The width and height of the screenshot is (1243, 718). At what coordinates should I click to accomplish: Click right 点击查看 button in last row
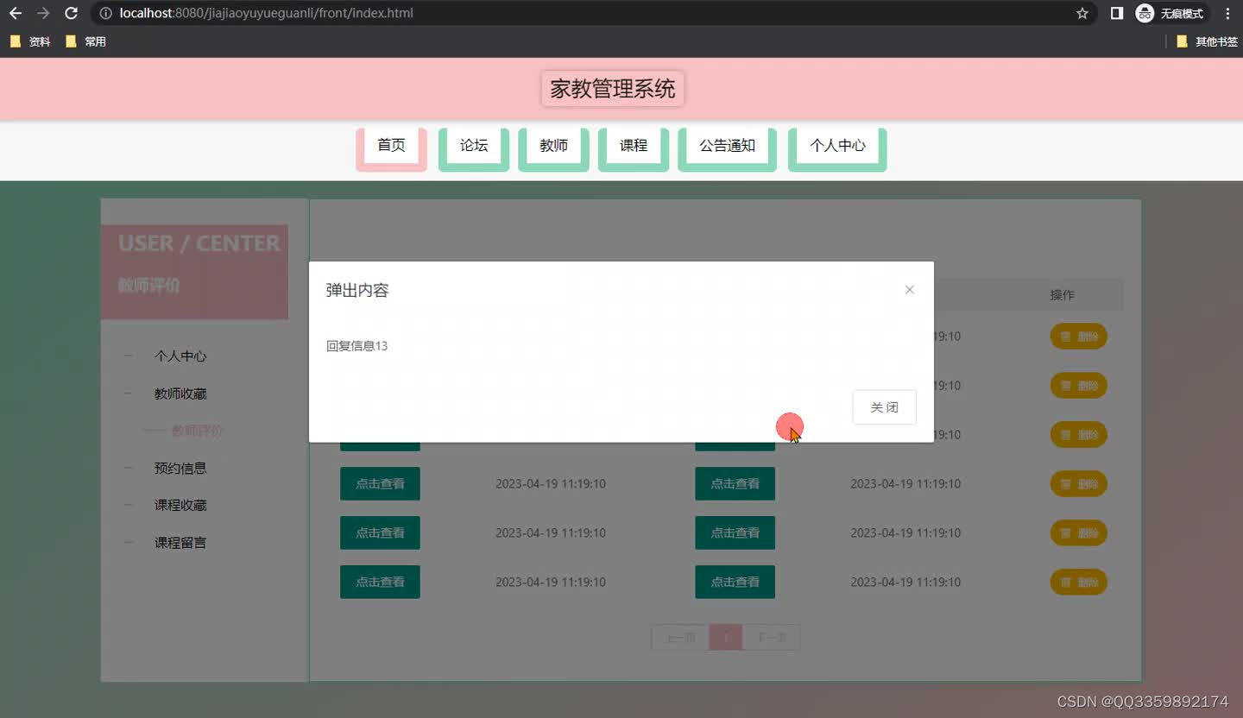[735, 583]
